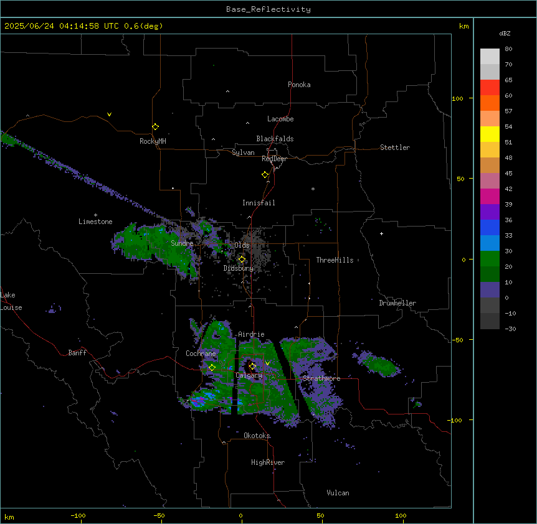Click the white plus marker north of Drumheller
This screenshot has height=524, width=537.
coord(381,233)
